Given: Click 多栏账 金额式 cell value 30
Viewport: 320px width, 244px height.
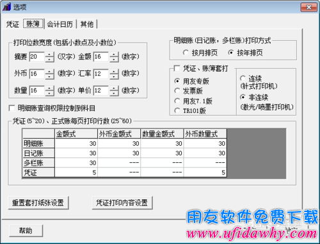Looking at the screenshot, I should (x=76, y=163).
